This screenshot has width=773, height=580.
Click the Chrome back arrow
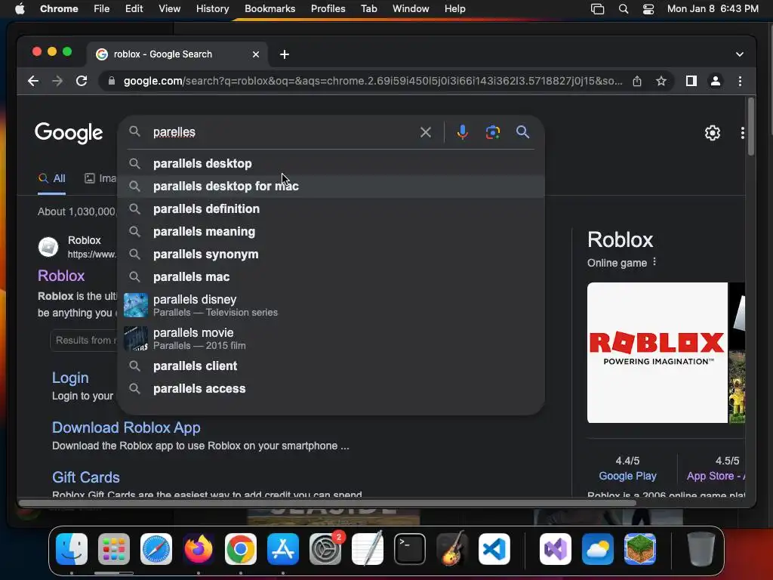click(x=33, y=81)
